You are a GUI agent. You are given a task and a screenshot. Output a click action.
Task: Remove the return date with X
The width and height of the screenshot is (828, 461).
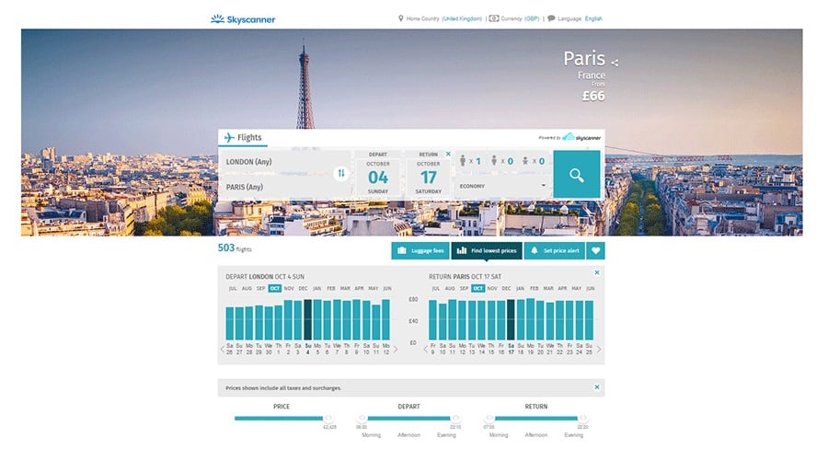[x=448, y=154]
